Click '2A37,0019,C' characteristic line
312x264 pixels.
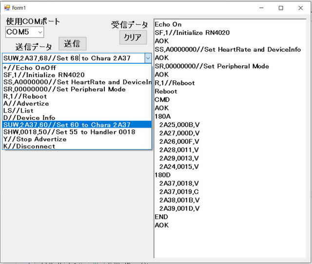(179, 191)
